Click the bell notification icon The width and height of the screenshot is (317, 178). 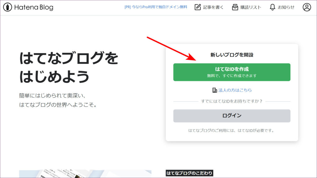(272, 7)
